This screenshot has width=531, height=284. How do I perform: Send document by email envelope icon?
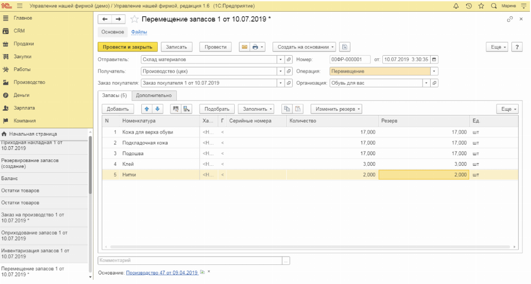pyautogui.click(x=244, y=47)
